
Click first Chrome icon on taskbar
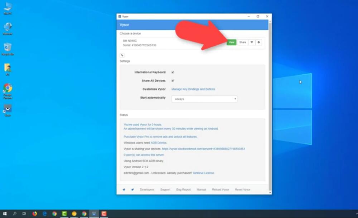[54, 214]
